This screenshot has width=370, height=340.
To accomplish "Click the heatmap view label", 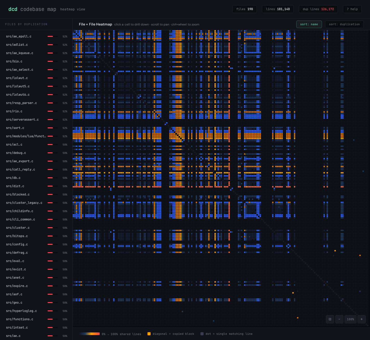I will 73,9.
